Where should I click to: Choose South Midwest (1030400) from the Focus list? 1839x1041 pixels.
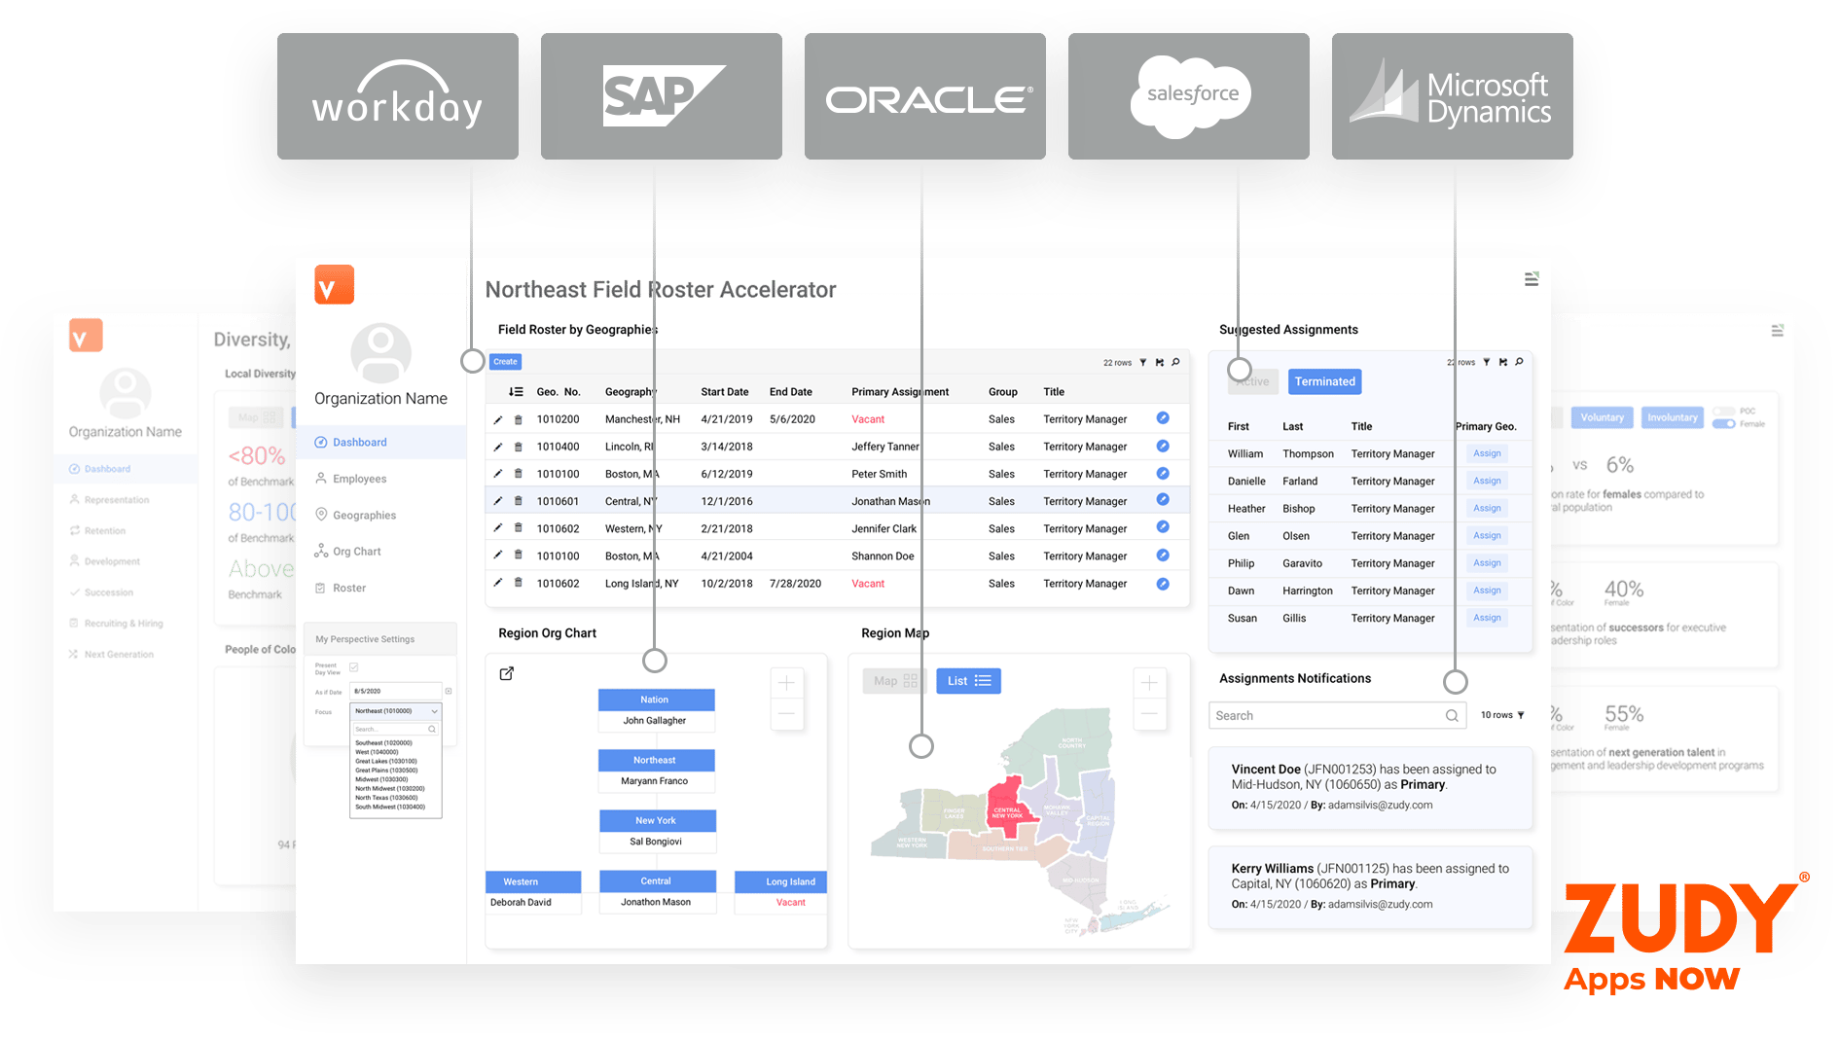[x=390, y=808]
